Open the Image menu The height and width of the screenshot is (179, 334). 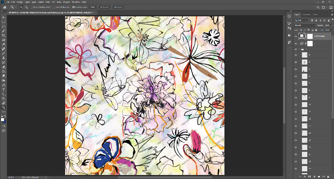click(x=20, y=2)
